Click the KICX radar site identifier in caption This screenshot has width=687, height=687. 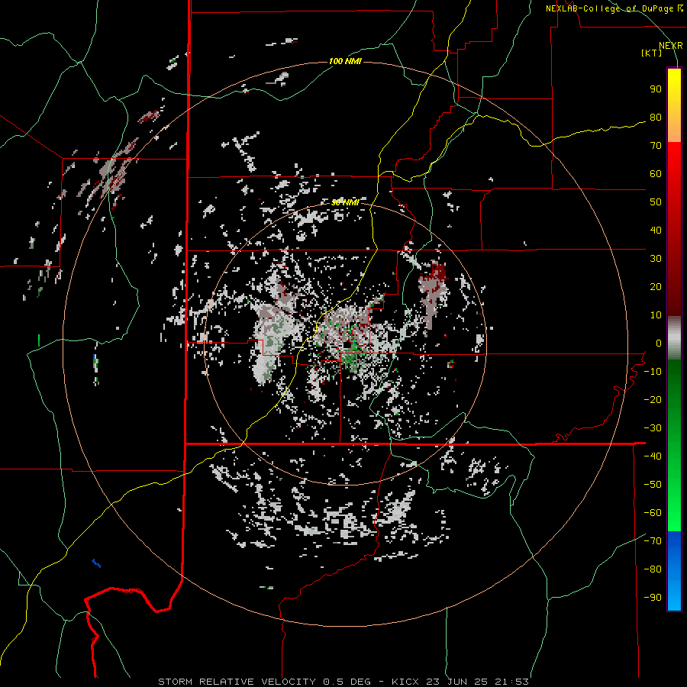click(x=405, y=682)
